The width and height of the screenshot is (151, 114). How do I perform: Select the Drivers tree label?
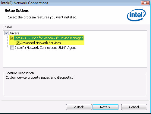14,33
